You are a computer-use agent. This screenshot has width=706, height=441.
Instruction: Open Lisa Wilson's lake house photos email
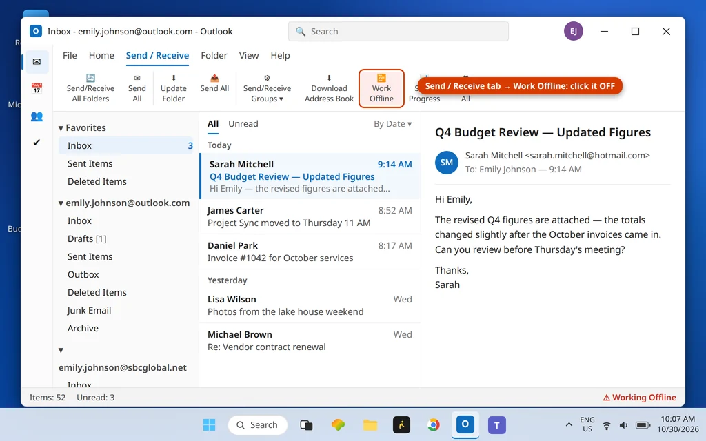[310, 305]
